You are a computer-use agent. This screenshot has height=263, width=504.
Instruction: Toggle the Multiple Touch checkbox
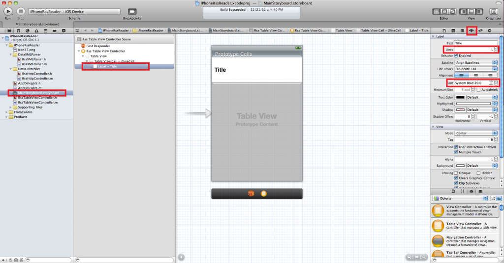[x=456, y=152]
